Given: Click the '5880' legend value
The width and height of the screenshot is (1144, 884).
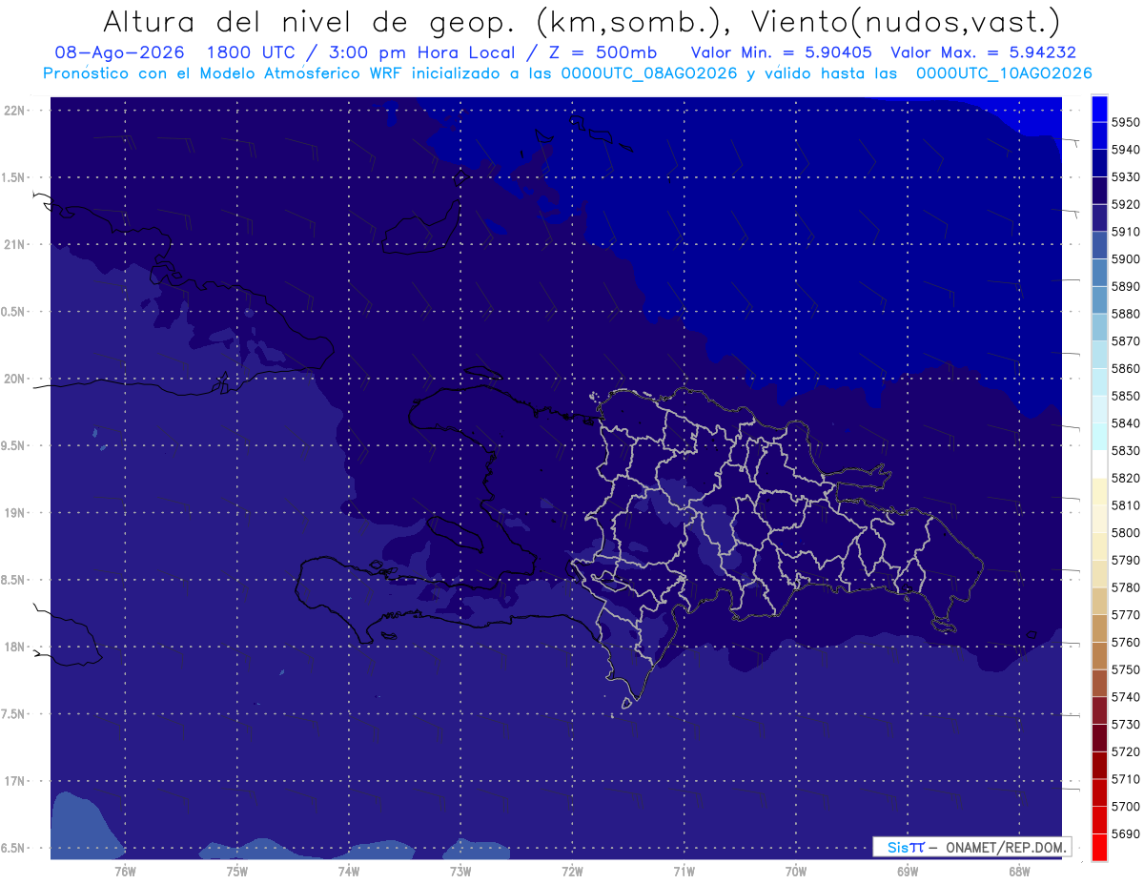Looking at the screenshot, I should 1126,314.
